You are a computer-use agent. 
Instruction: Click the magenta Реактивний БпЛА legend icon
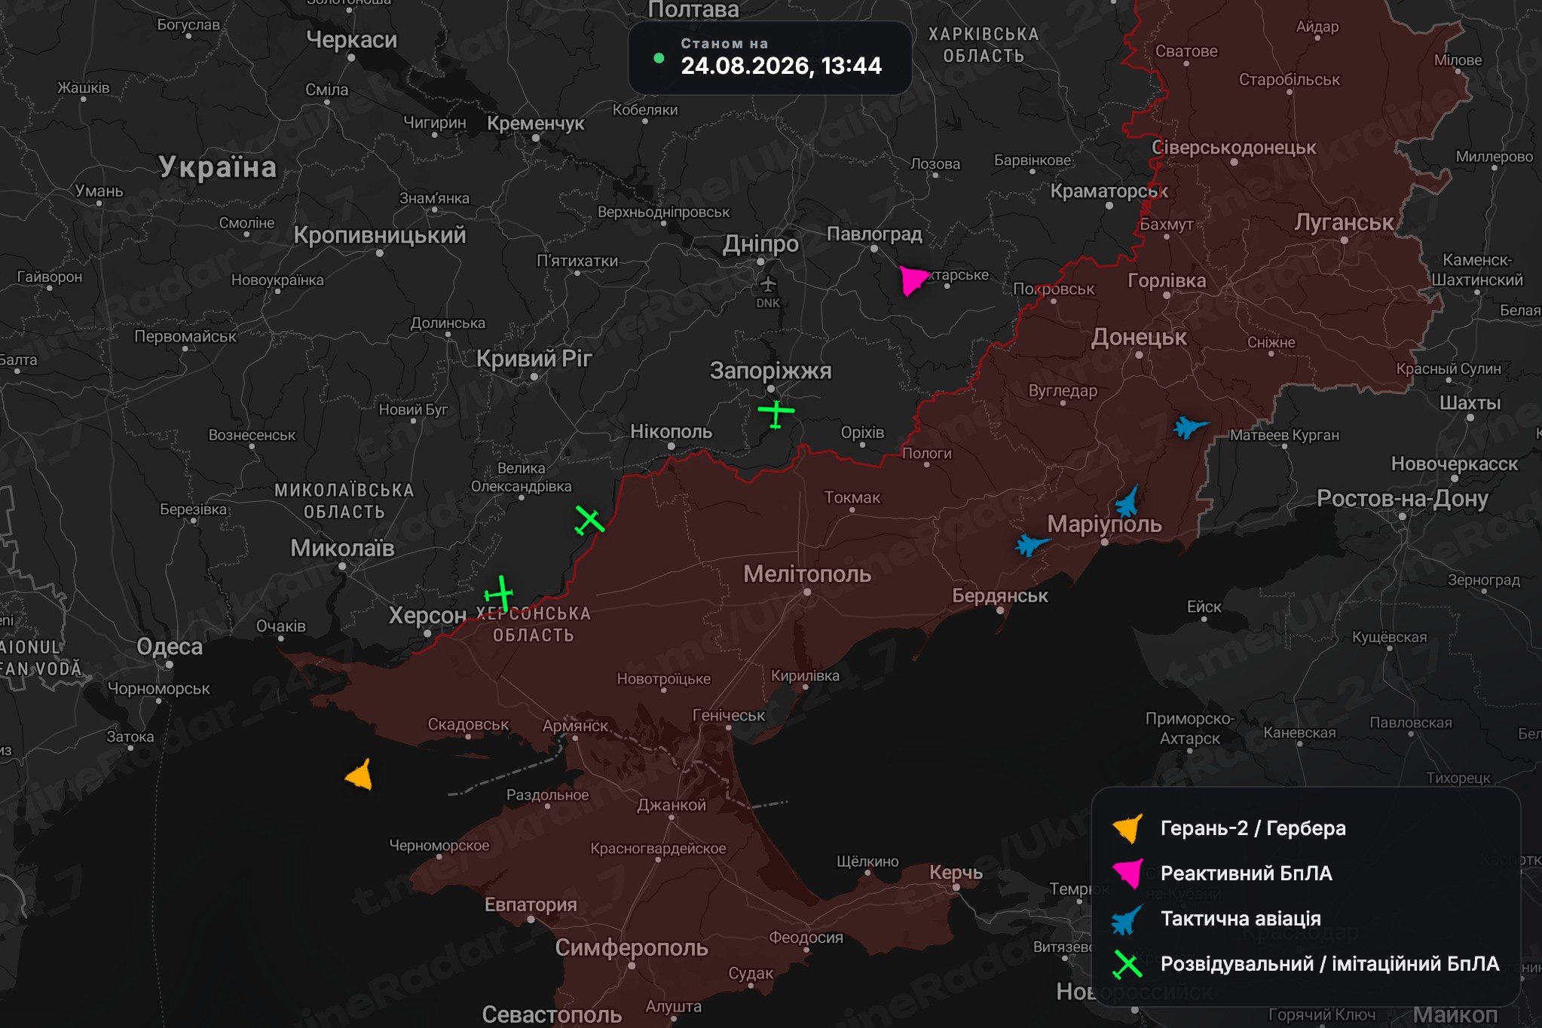tap(1128, 873)
